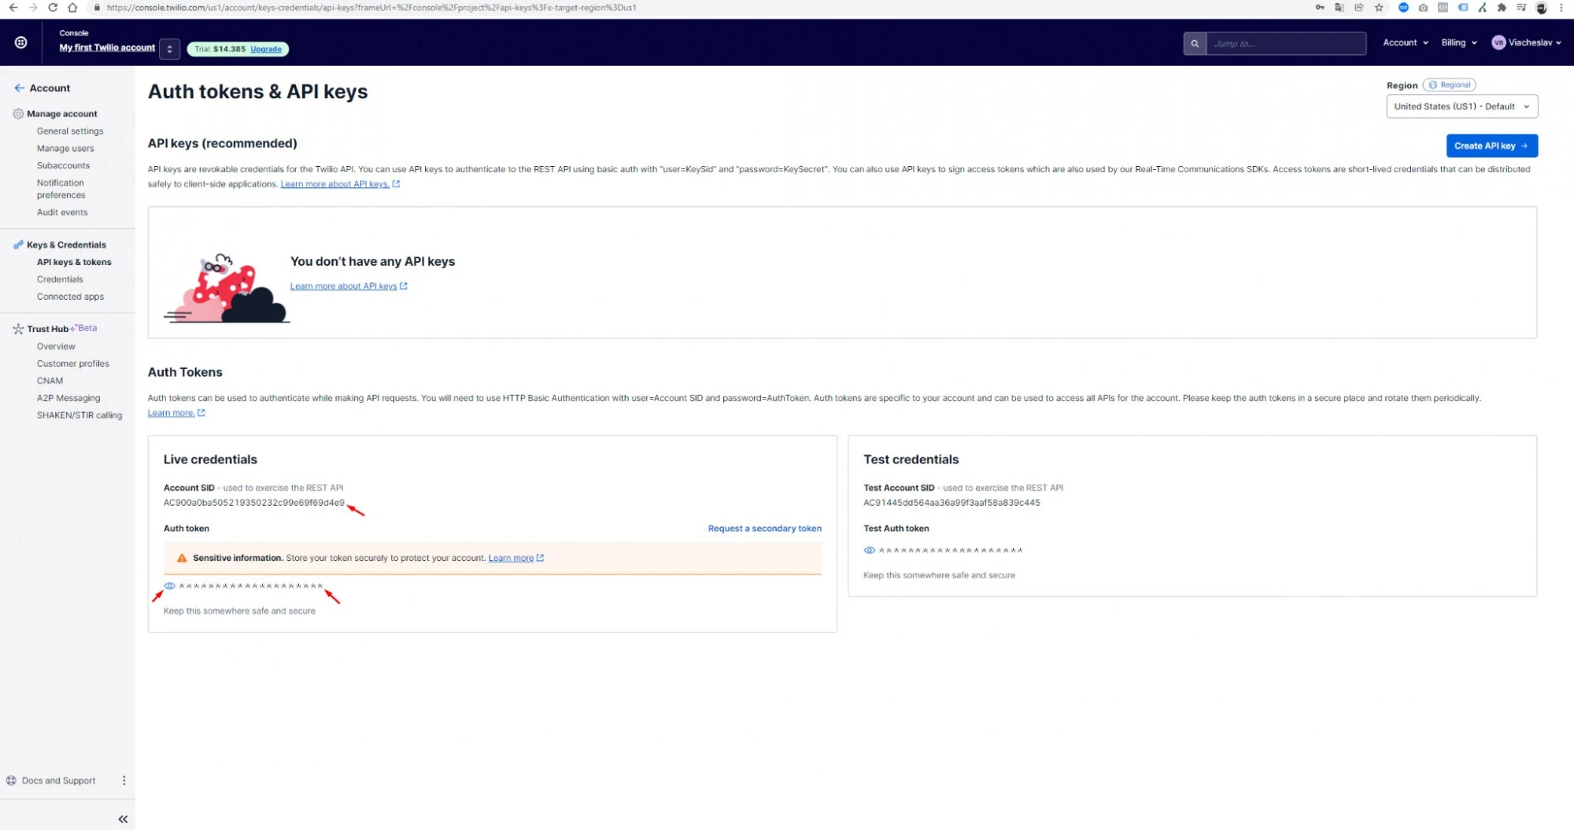This screenshot has height=830, width=1574.
Task: Collapse the sidebar with double-chevron icon
Action: (x=123, y=819)
